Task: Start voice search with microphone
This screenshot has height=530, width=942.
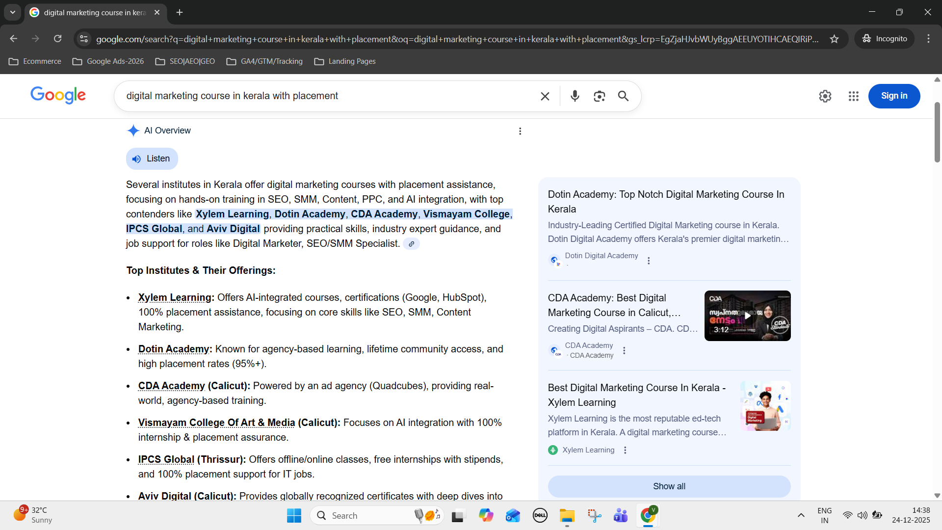Action: coord(575,96)
